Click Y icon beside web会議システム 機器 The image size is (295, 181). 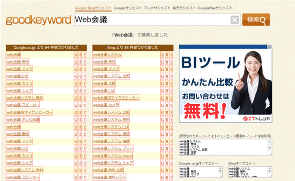(x=171, y=141)
